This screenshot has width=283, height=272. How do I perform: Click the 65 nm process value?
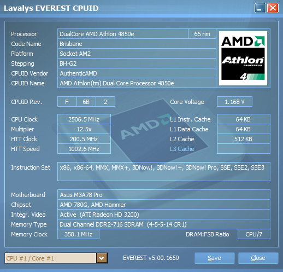[202, 34]
